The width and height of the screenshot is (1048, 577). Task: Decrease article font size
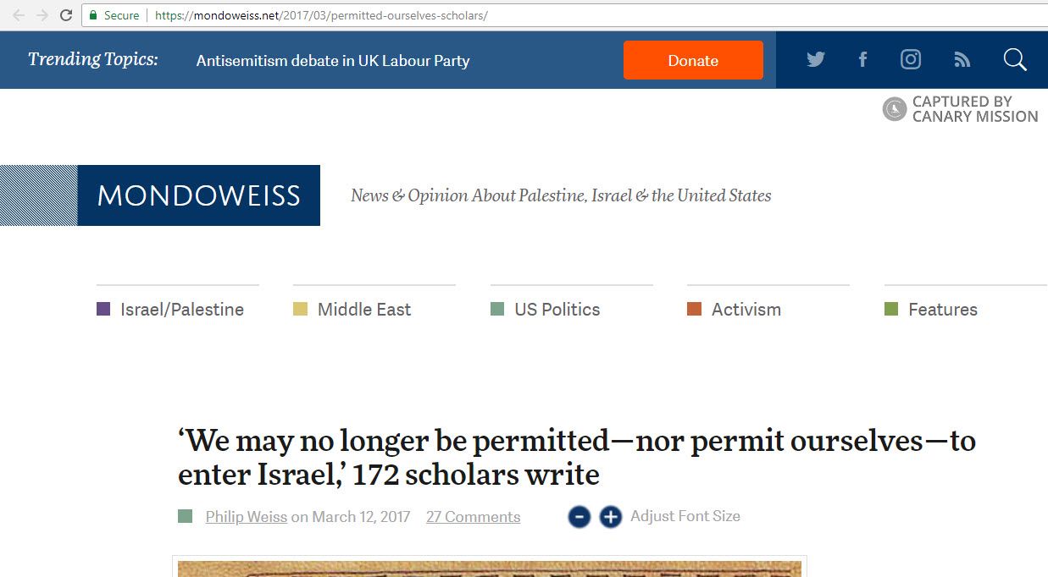click(x=579, y=516)
